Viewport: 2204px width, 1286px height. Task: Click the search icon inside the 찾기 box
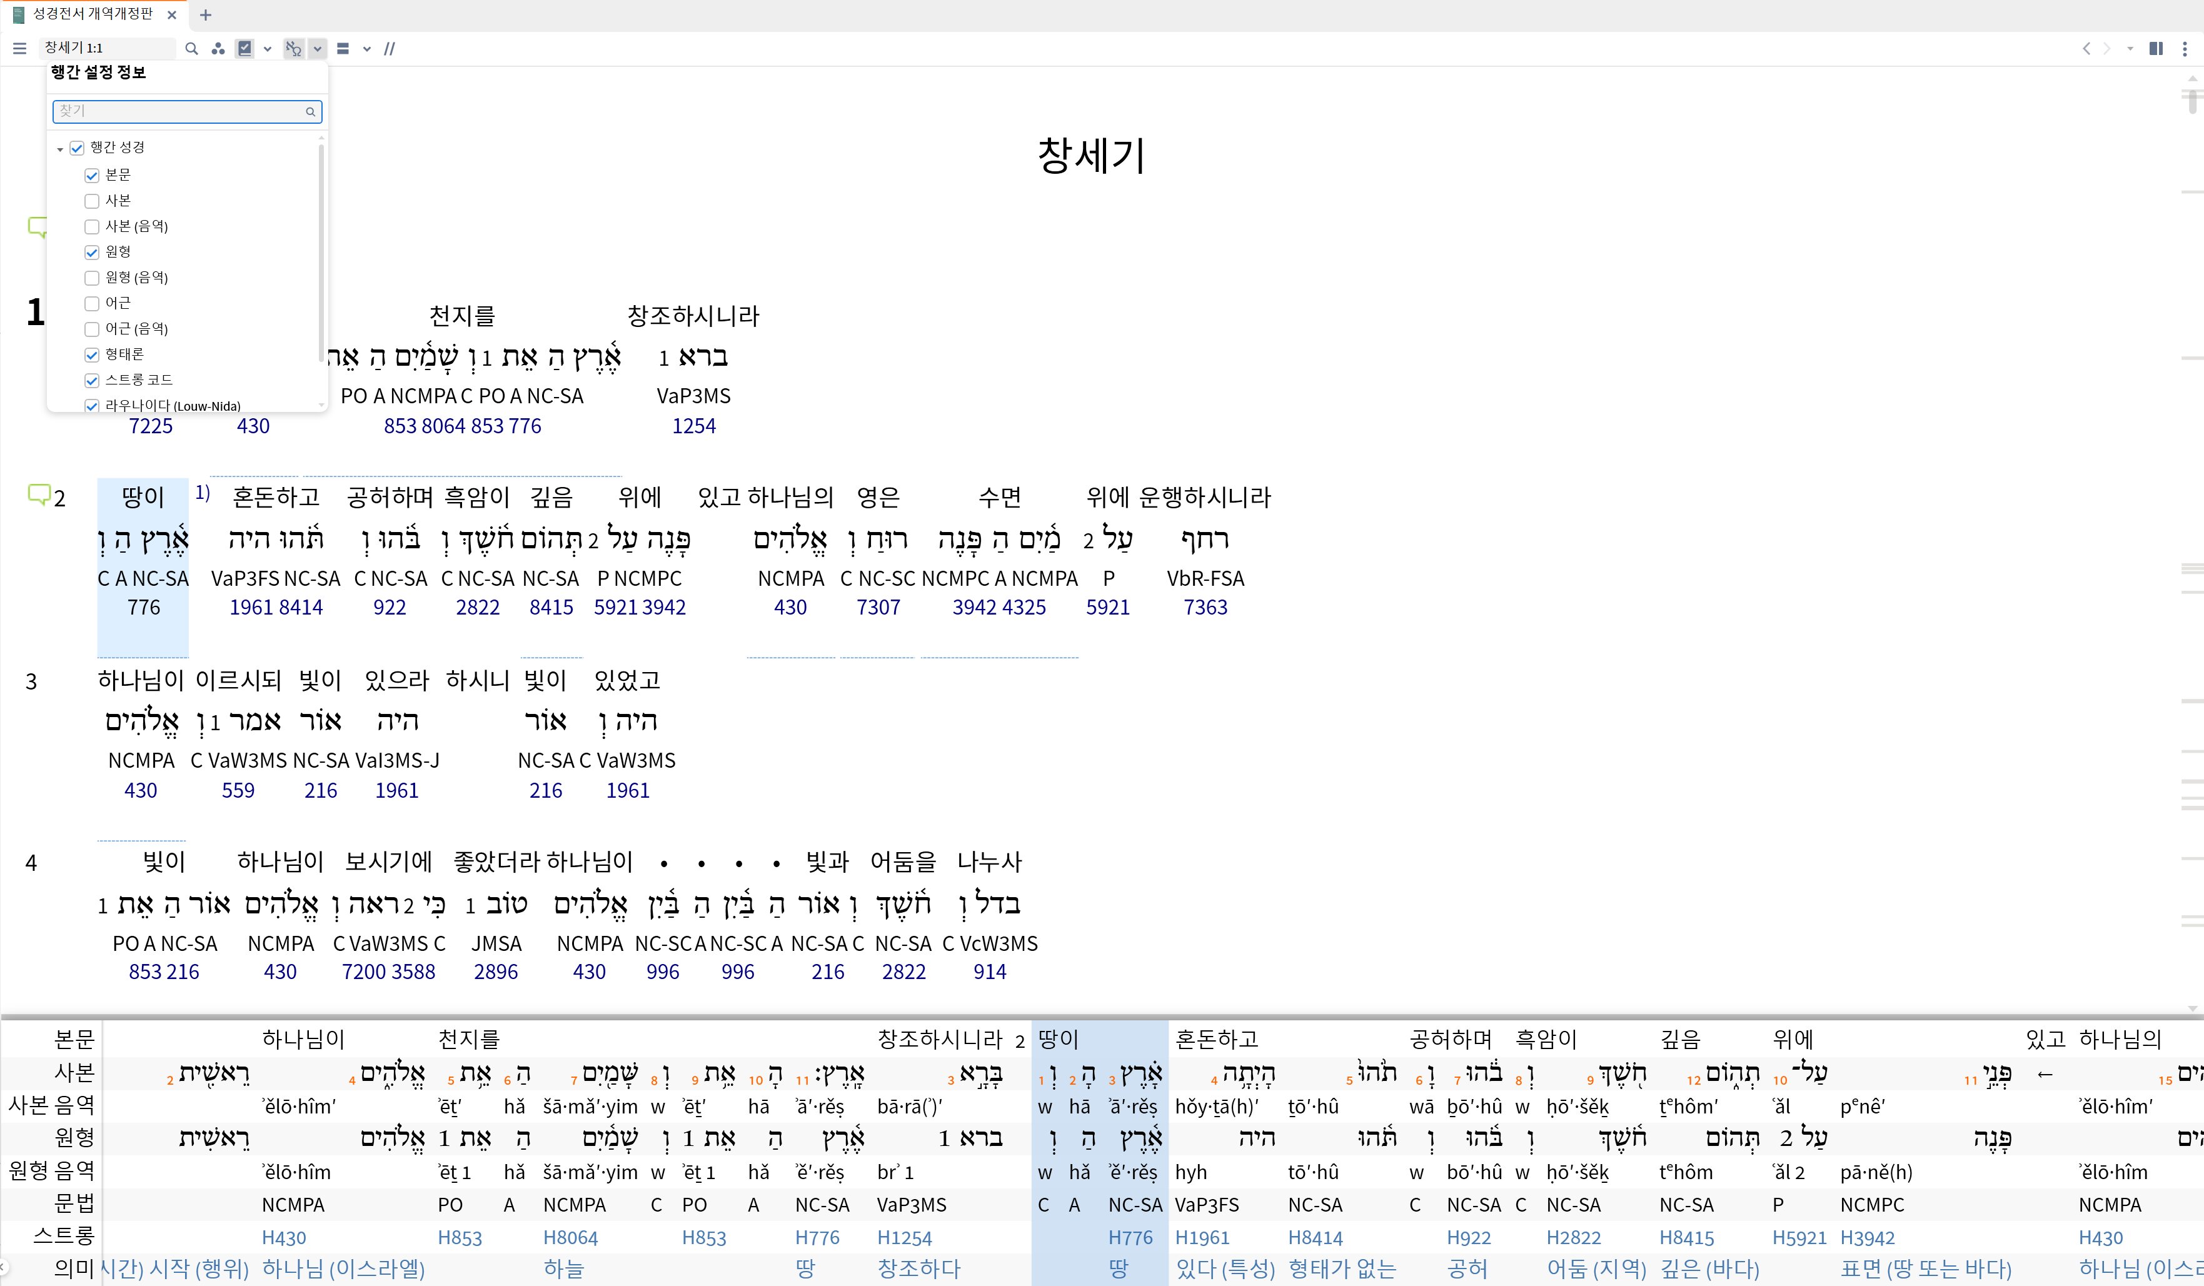[311, 111]
